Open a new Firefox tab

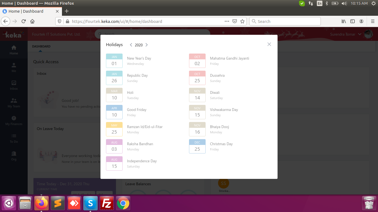pos(66,11)
